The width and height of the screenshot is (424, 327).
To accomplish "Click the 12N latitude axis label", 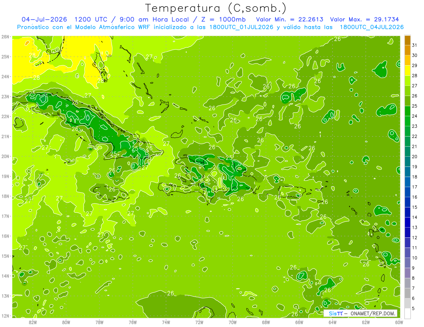I will [5, 316].
